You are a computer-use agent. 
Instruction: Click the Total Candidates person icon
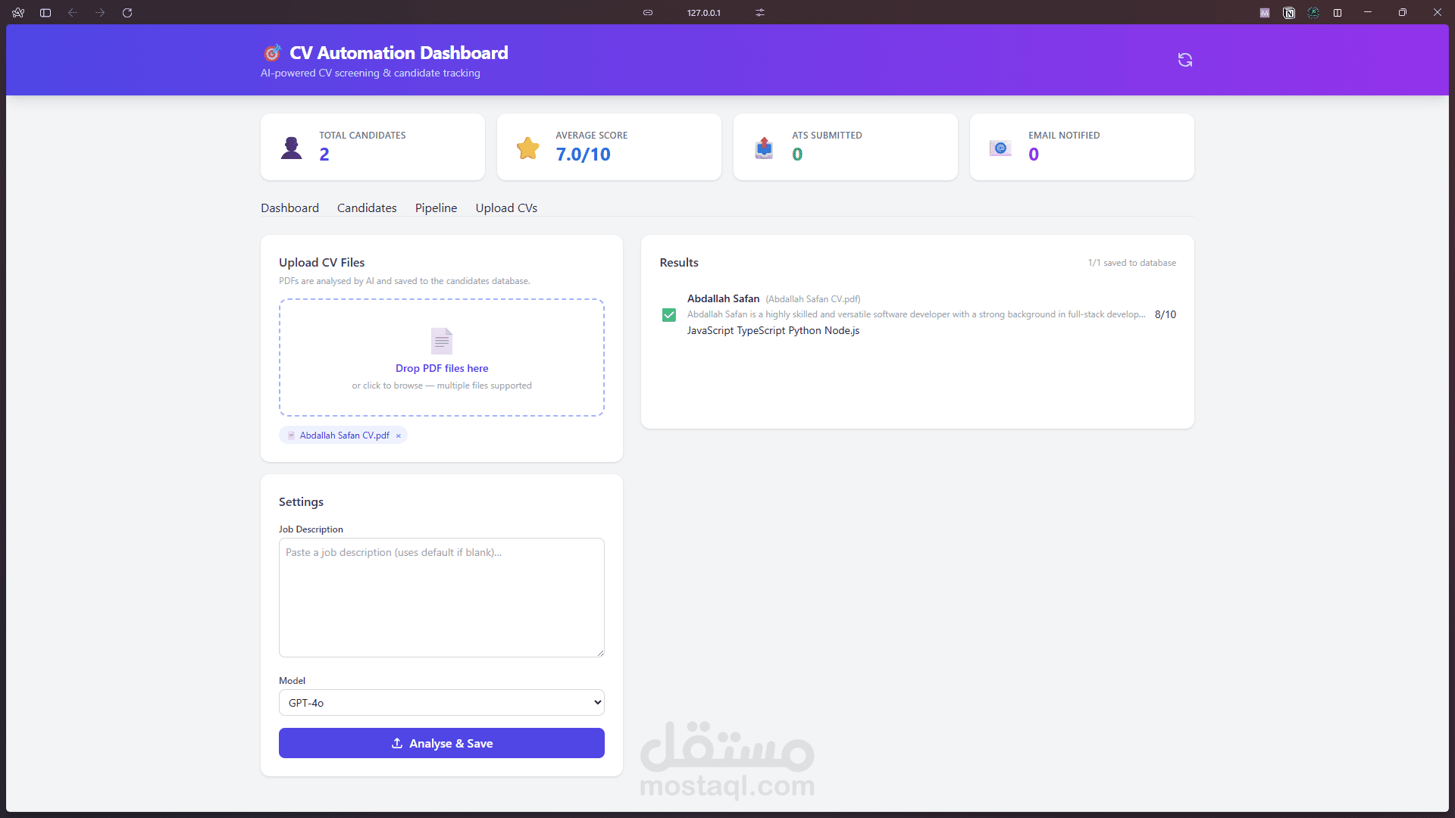[291, 148]
